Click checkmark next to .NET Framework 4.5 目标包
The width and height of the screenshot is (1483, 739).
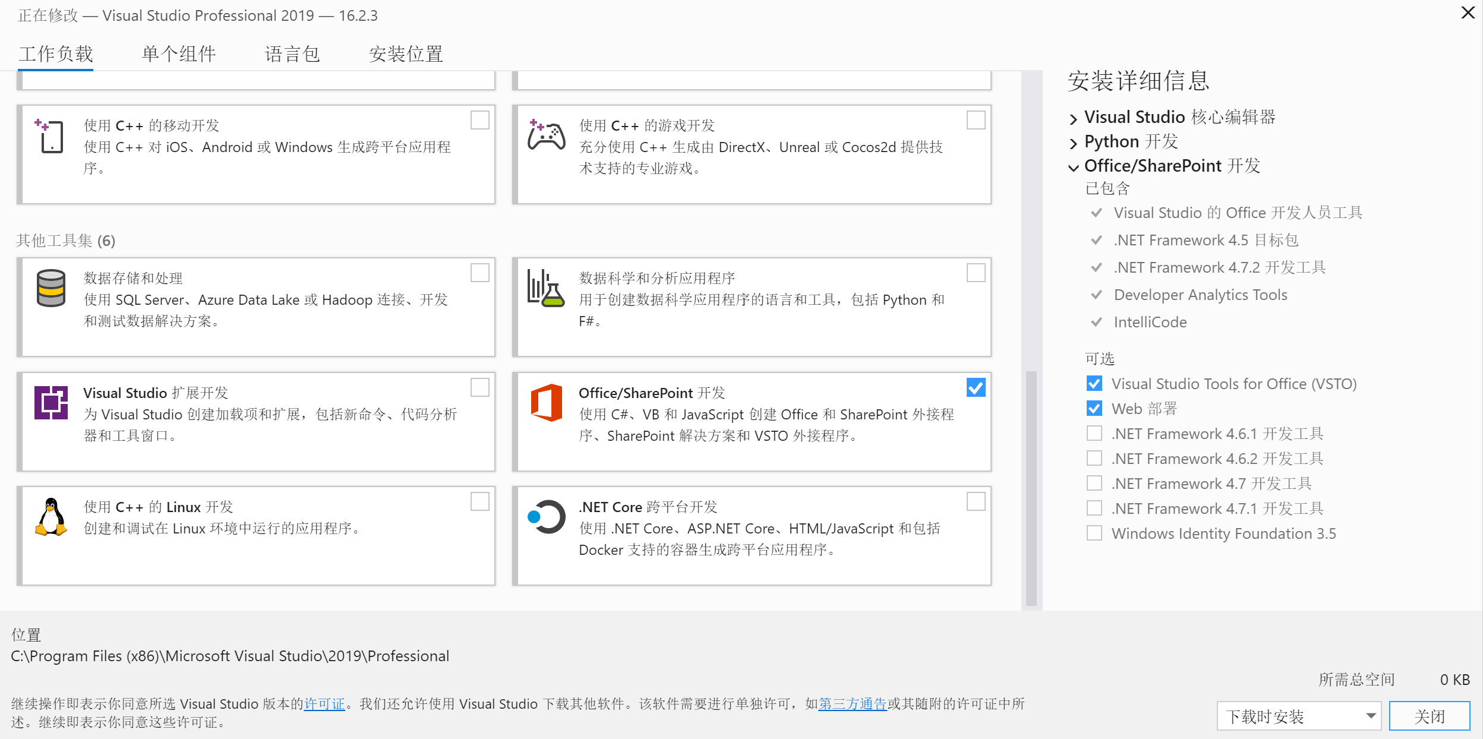(1097, 240)
